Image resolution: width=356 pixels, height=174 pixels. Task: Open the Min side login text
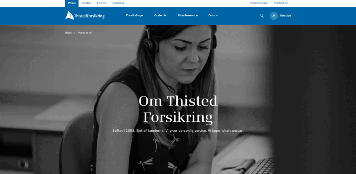coord(285,16)
